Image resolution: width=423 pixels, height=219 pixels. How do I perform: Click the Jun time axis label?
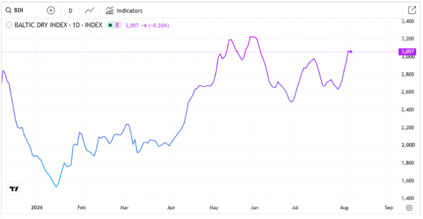(x=255, y=207)
